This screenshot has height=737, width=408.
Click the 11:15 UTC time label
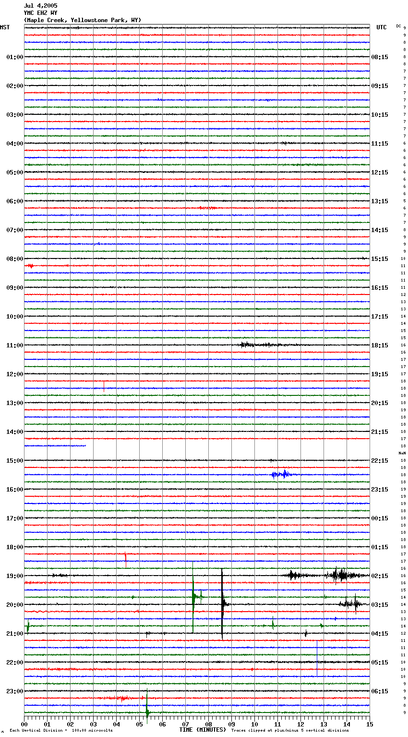pyautogui.click(x=380, y=144)
